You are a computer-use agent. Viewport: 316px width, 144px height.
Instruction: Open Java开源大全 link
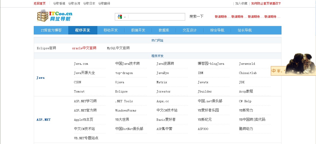85,73
